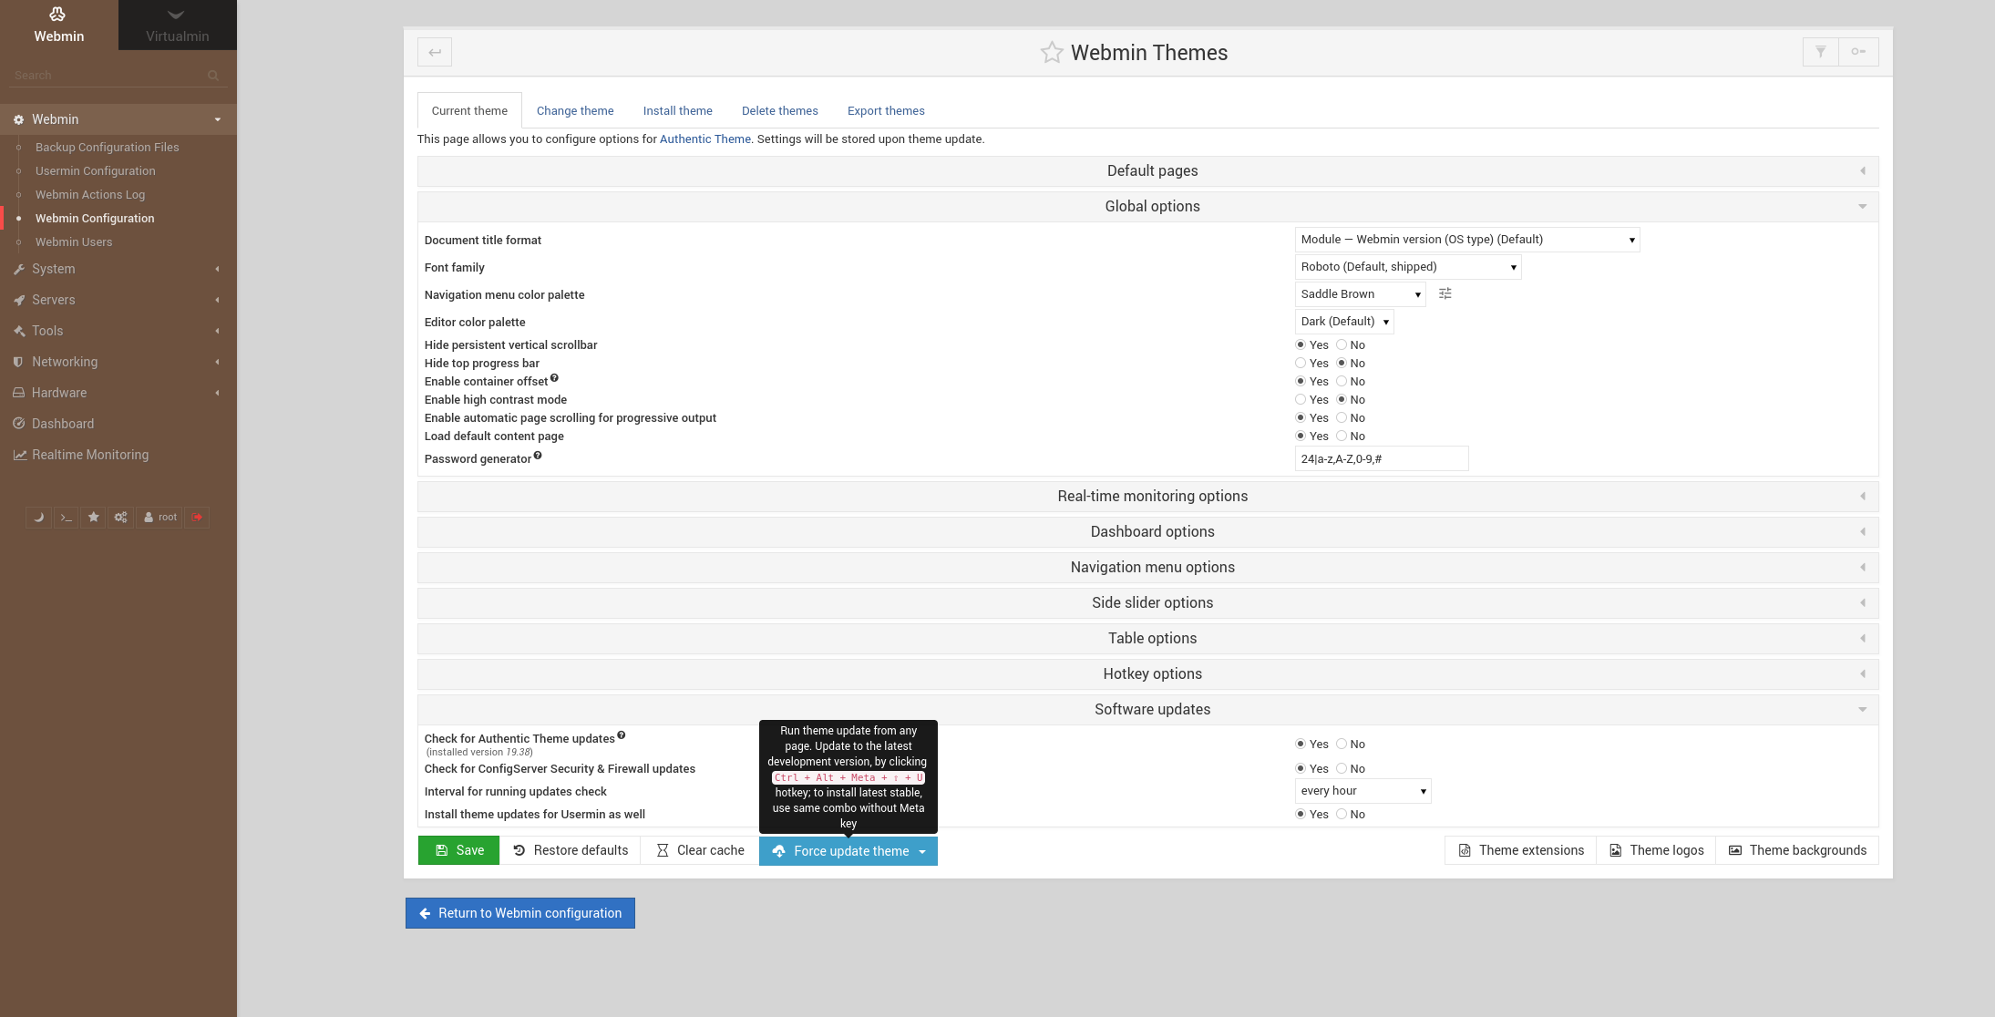
Task: Open the terminal shell icon in sidebar
Action: tap(66, 517)
